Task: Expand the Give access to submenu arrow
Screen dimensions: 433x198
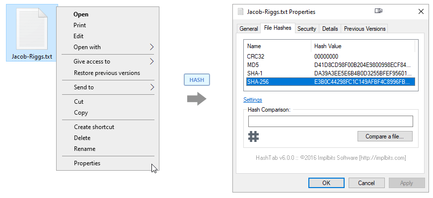Action: 151,61
